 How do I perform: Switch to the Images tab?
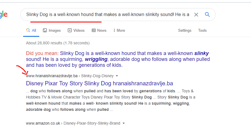coord(52,31)
